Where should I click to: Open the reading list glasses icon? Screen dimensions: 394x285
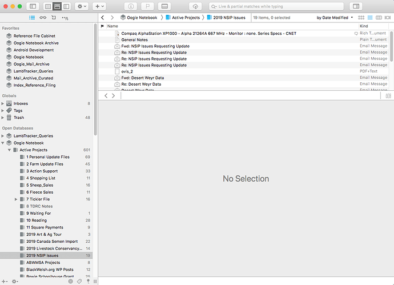(43, 18)
